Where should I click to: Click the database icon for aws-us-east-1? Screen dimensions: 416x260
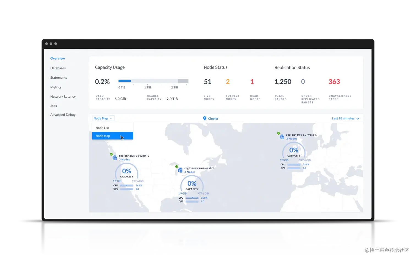180,170
